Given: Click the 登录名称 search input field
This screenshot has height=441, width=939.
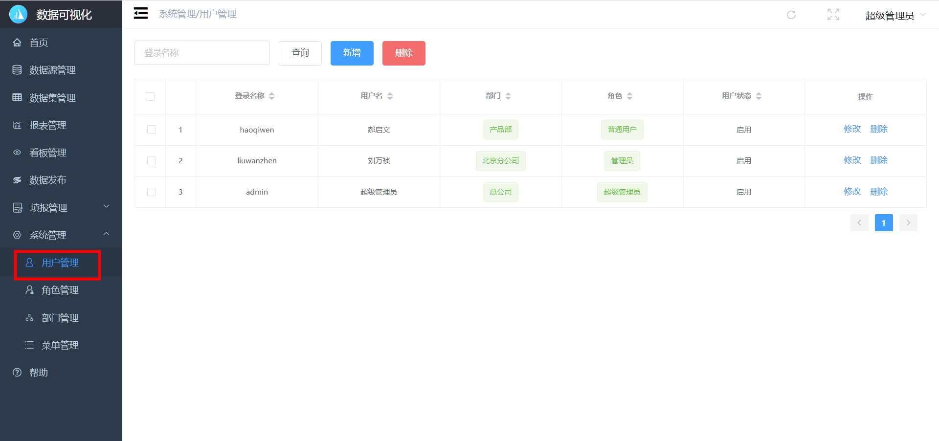Looking at the screenshot, I should [202, 53].
